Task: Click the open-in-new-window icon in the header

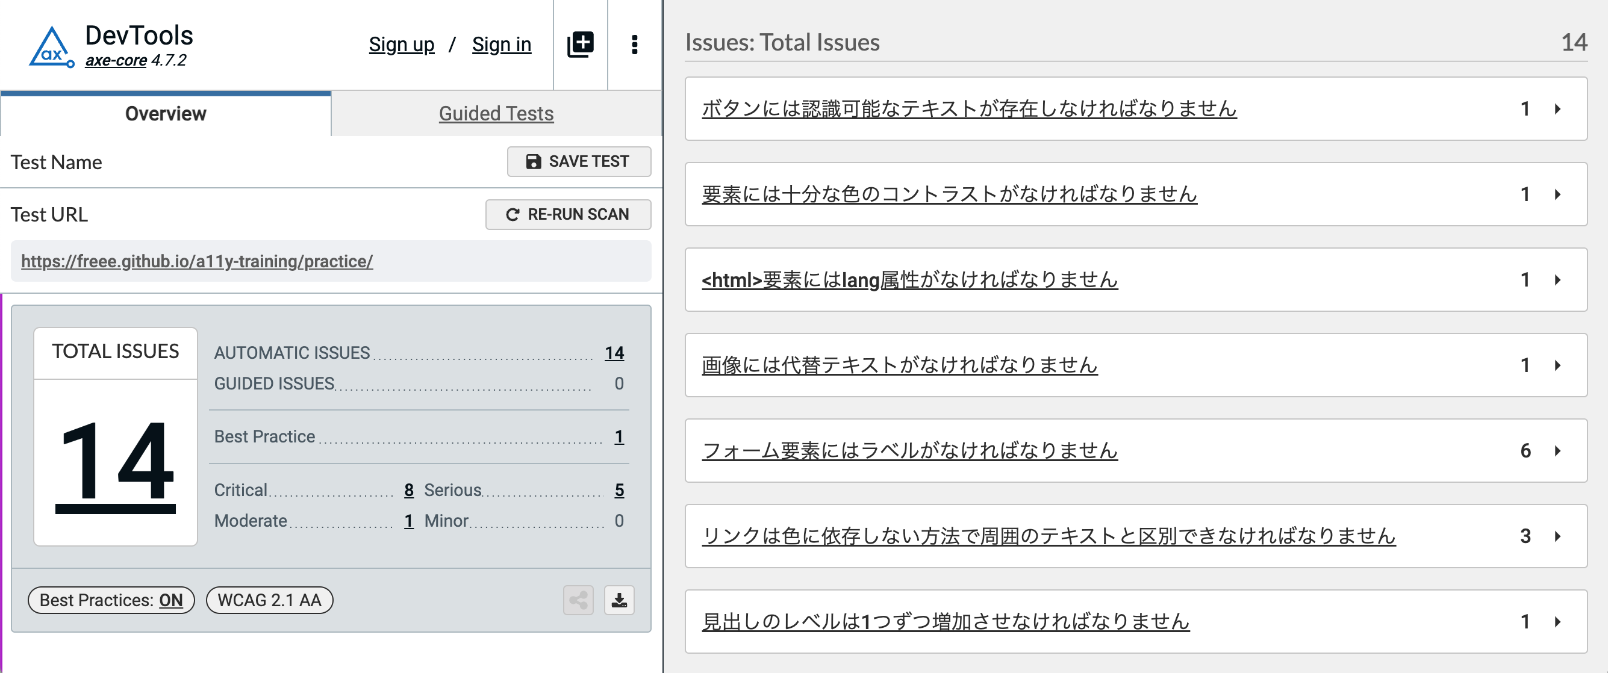Action: 580,44
